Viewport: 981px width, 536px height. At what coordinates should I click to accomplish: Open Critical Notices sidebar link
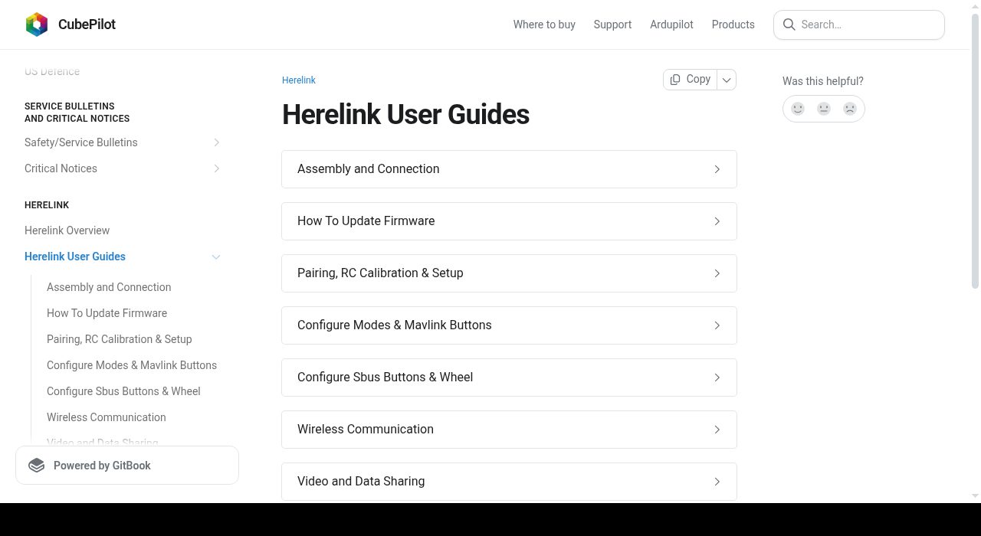[61, 168]
